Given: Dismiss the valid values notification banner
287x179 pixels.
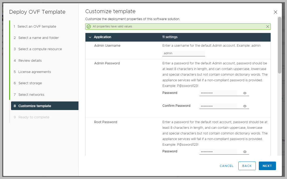Looking at the screenshot, I should (x=267, y=27).
